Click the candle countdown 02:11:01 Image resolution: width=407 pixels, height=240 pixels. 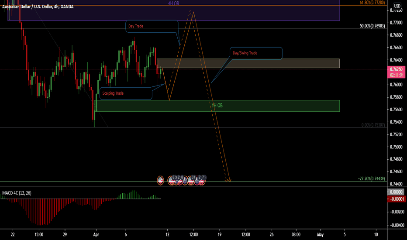[396, 75]
